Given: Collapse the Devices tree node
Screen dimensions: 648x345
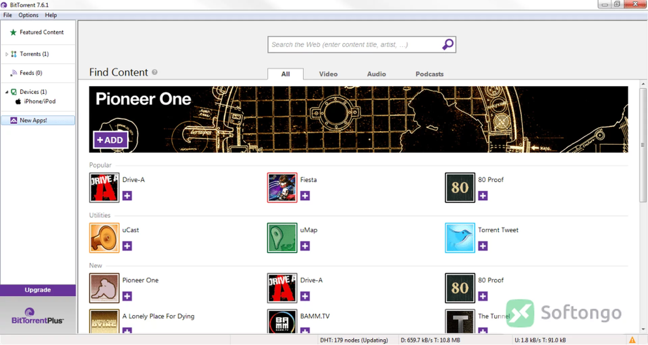Looking at the screenshot, I should click(x=7, y=92).
